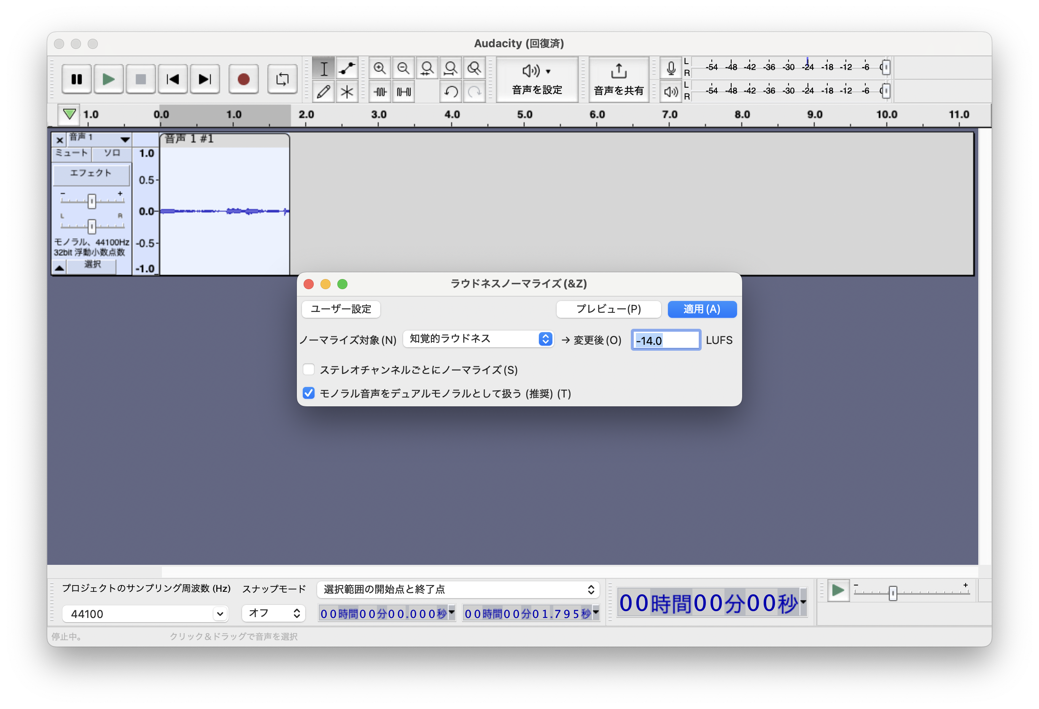Enable ステレオチャンネルごとにノーマライズ checkbox
This screenshot has width=1039, height=709.
pyautogui.click(x=309, y=370)
